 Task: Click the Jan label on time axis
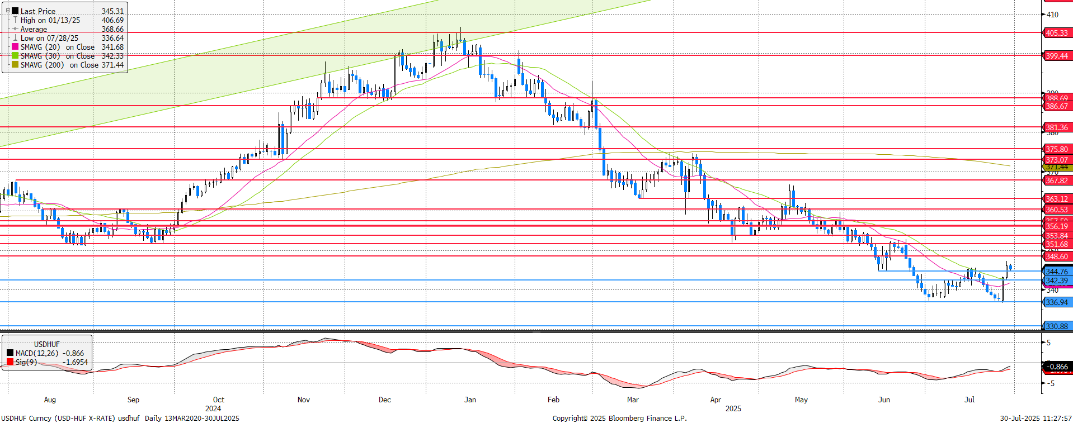(470, 400)
